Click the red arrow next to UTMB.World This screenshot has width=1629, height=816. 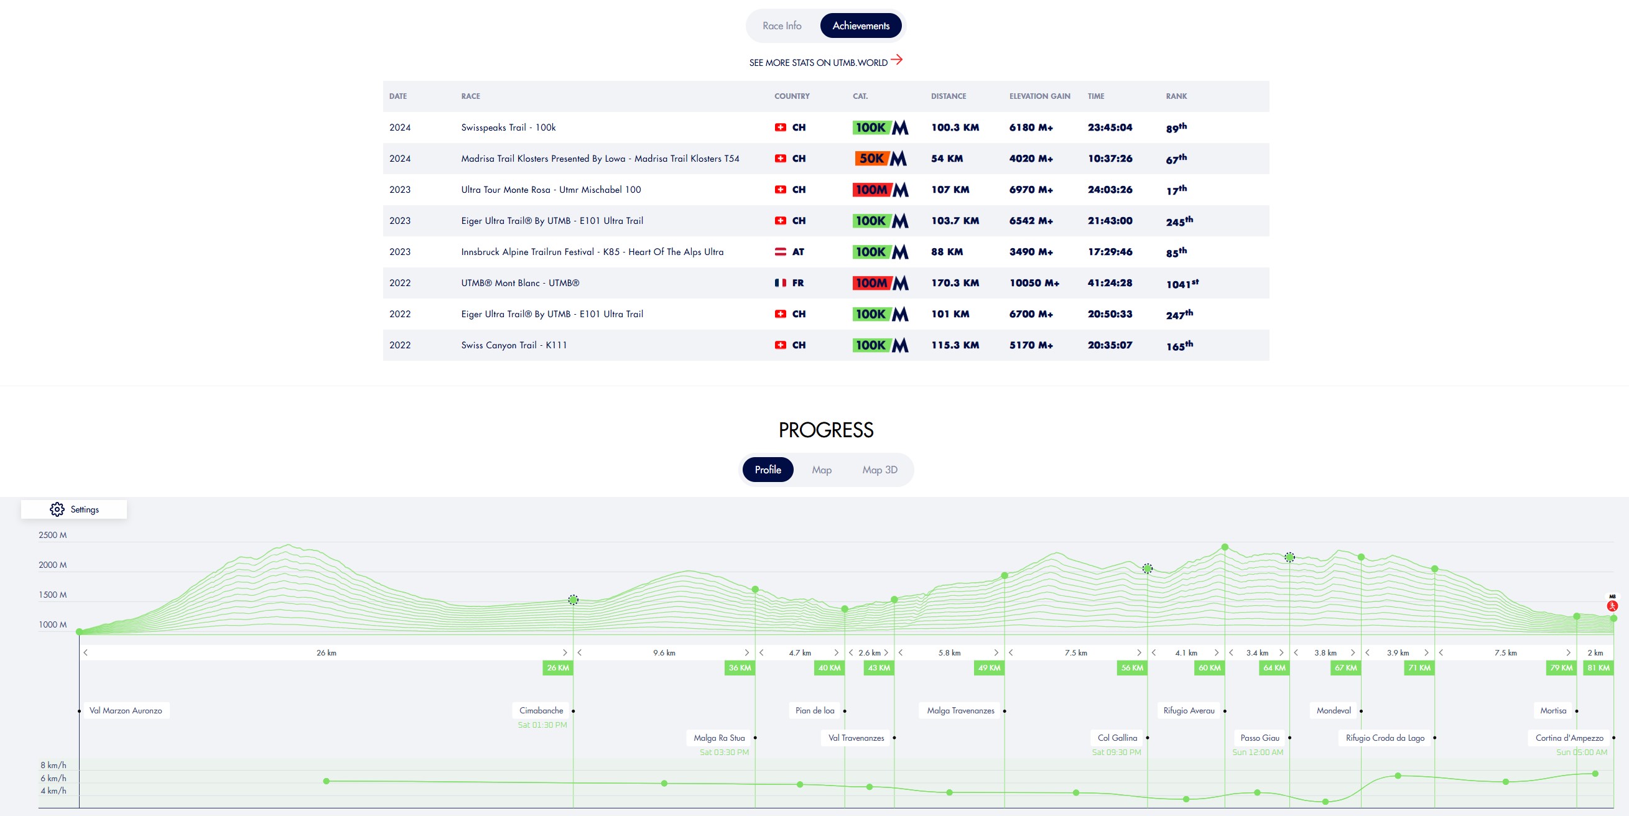coord(897,60)
